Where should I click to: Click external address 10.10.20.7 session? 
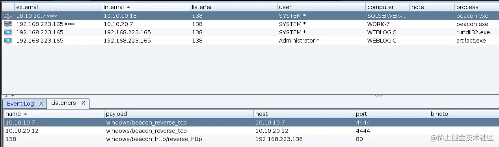pos(31,16)
